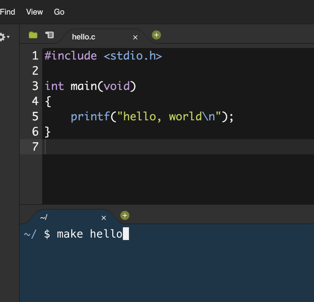
Task: Click the plus icon beside the terminal tab
Action: point(125,215)
